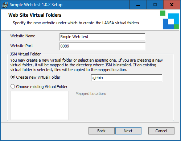The image size is (181, 141).
Task: Click the 'Web Site Virtual Folders' heading
Action: (x=35, y=15)
